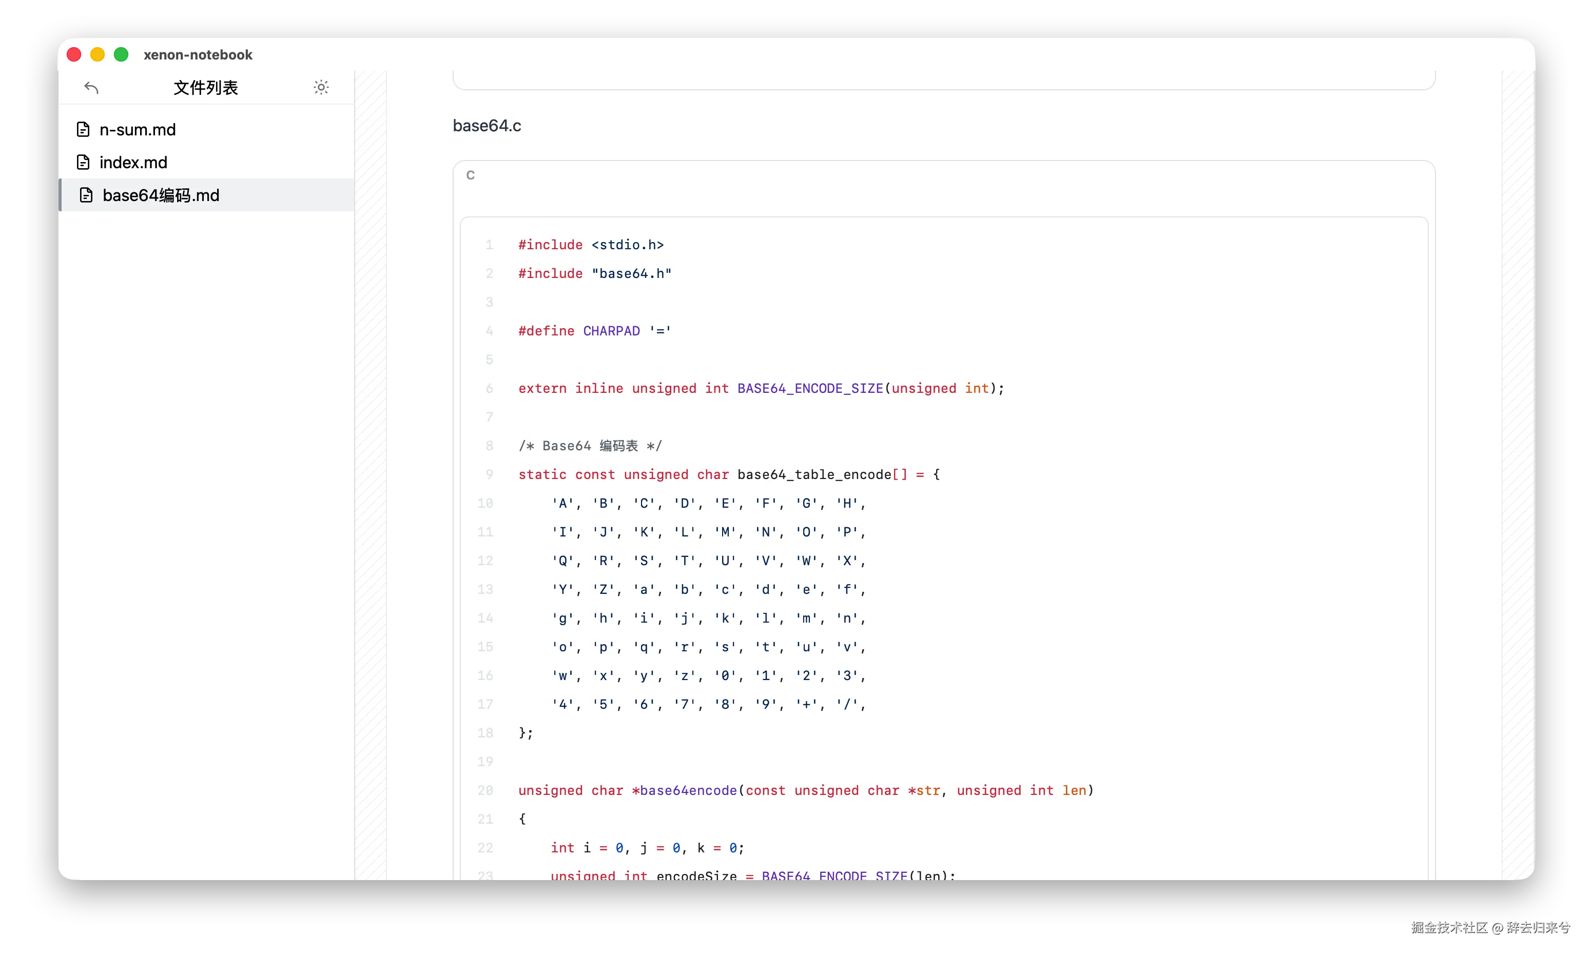Screen dimensions: 1593x957
Task: Click the xenon-notebook window title
Action: pos(198,55)
